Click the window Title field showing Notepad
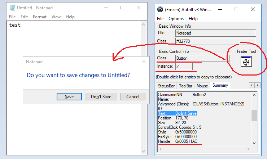 (x=215, y=33)
